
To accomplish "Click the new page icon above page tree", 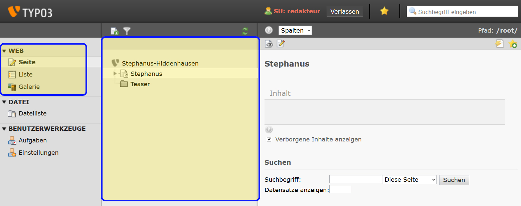I will point(115,31).
